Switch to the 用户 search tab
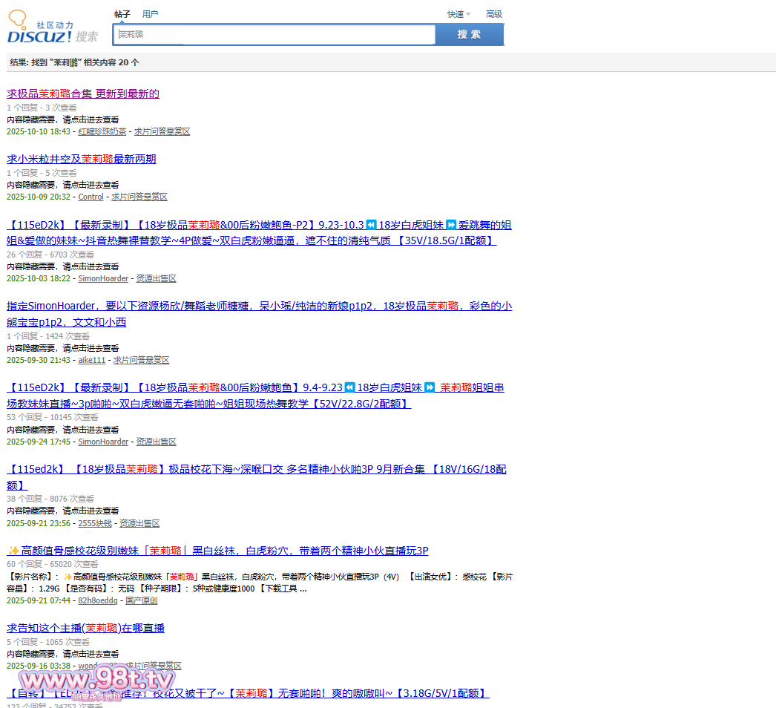 click(x=150, y=14)
